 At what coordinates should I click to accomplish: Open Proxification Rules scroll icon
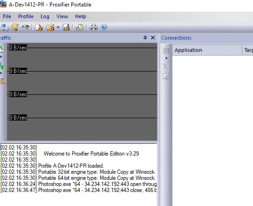coord(15,28)
